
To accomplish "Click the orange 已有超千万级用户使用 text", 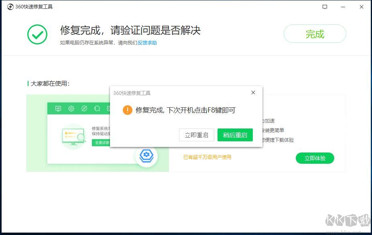I will pos(207,157).
